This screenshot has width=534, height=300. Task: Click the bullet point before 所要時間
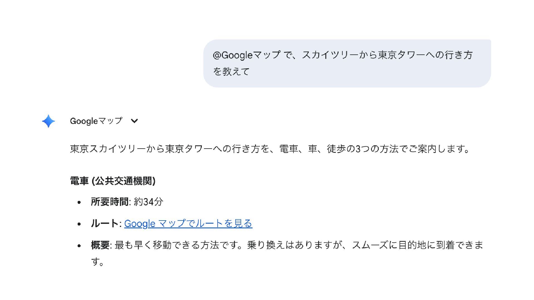pos(79,202)
